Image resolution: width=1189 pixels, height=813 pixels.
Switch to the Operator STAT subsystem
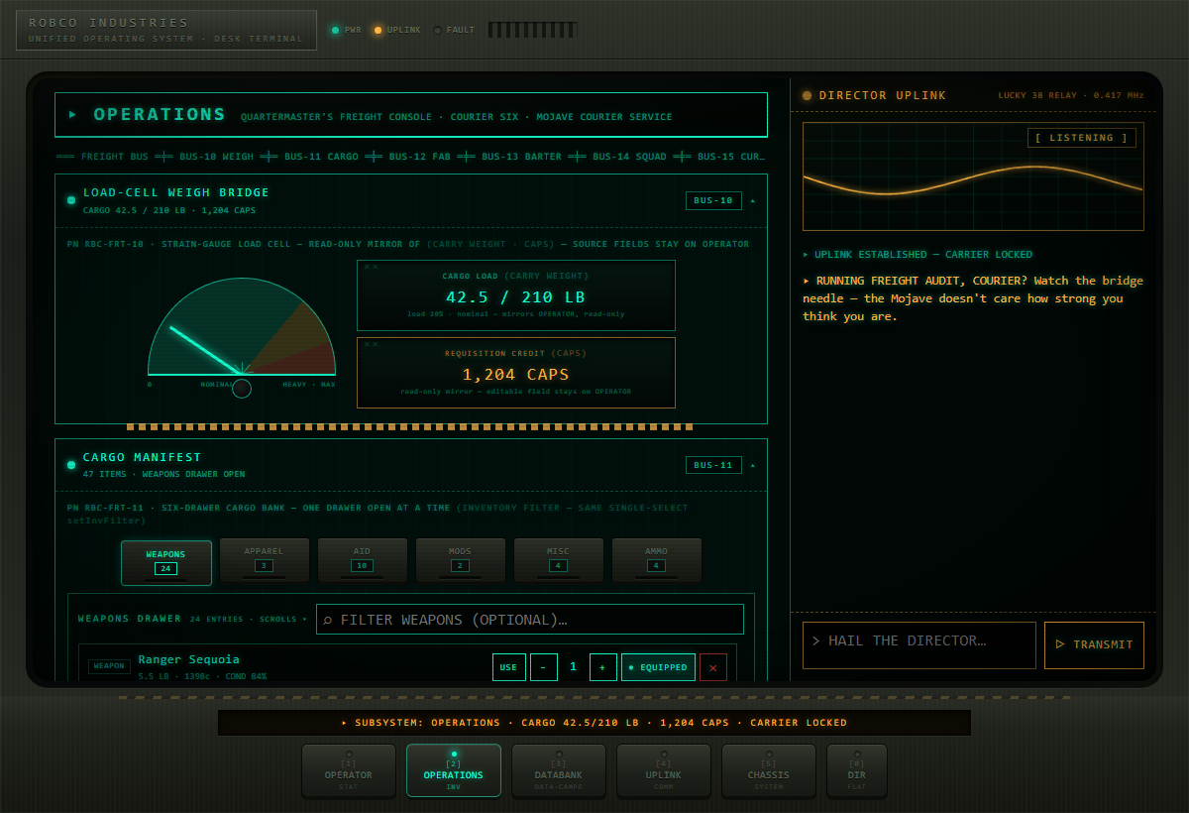click(x=349, y=770)
